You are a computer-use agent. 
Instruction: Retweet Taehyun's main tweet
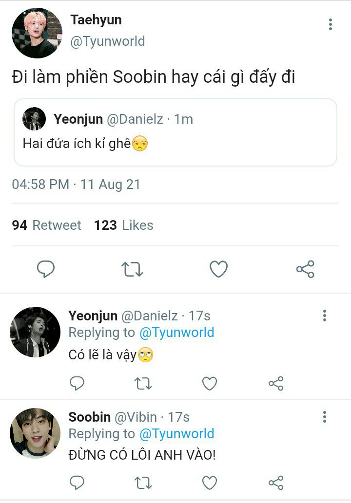tap(132, 269)
